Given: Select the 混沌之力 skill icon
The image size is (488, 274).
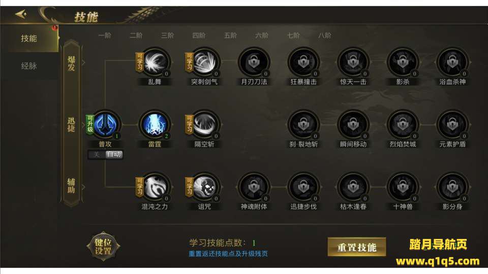Looking at the screenshot, I should click(155, 187).
